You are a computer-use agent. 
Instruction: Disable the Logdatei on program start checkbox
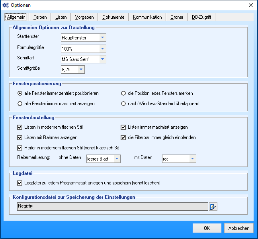pos(20,183)
